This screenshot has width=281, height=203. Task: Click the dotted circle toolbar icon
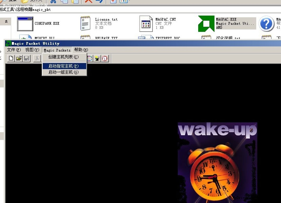tap(90, 58)
